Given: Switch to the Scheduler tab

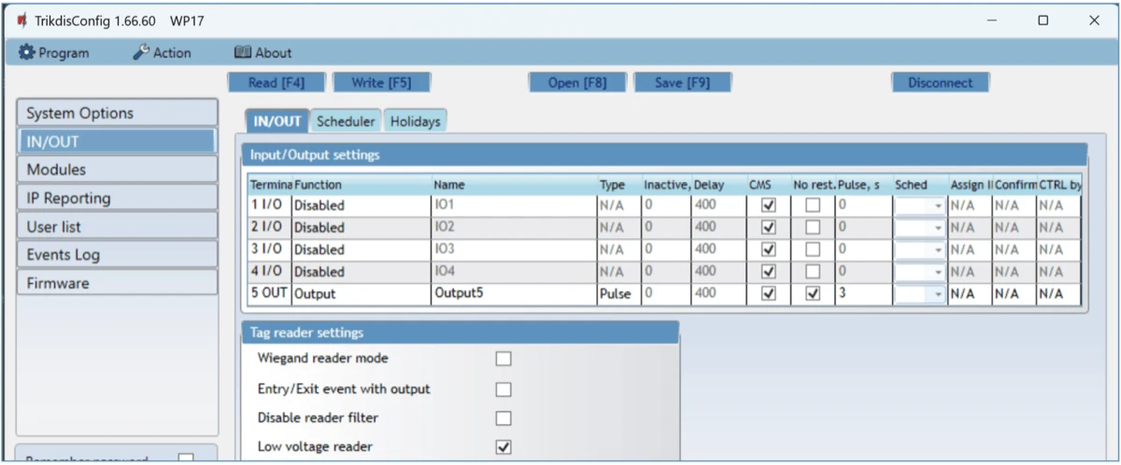Looking at the screenshot, I should (346, 121).
